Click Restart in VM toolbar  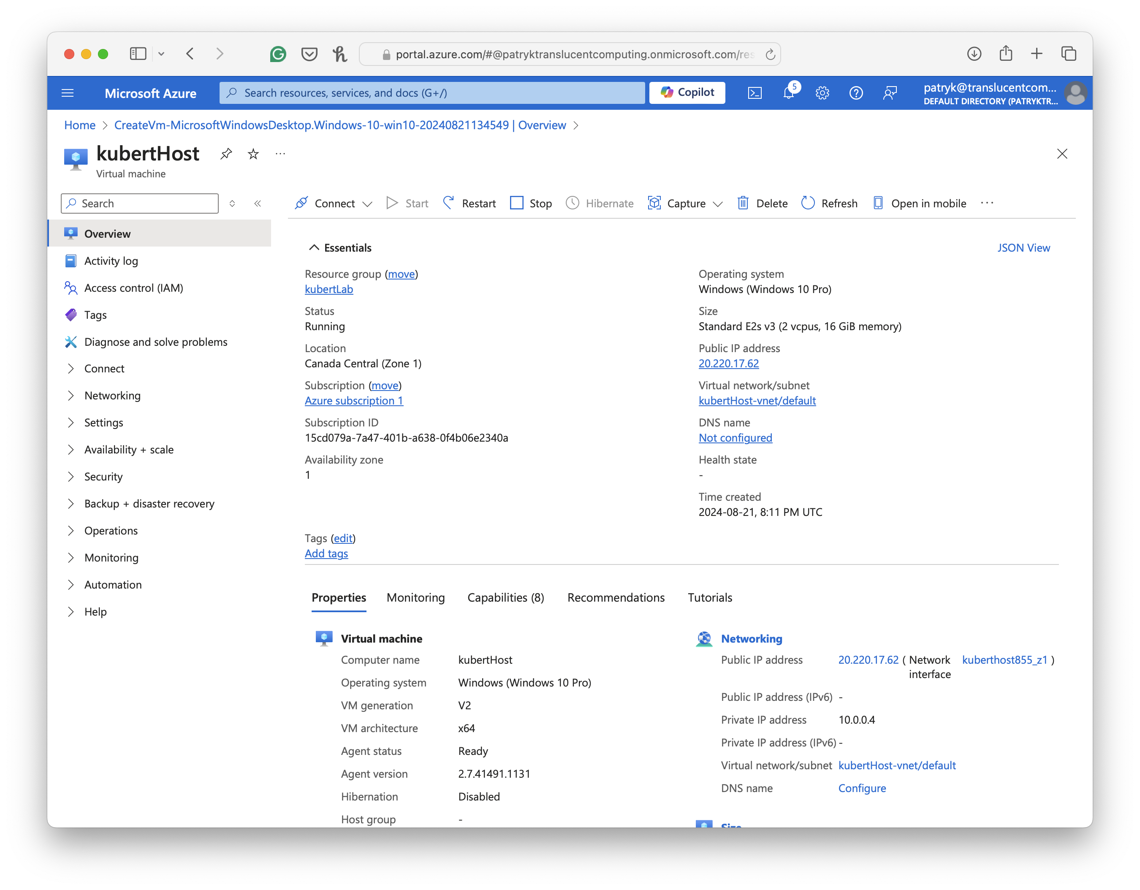point(469,203)
